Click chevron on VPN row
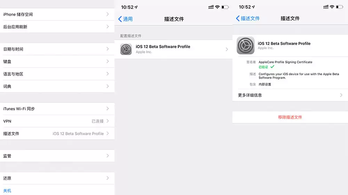Screen dimensions: 348x195 108,121
